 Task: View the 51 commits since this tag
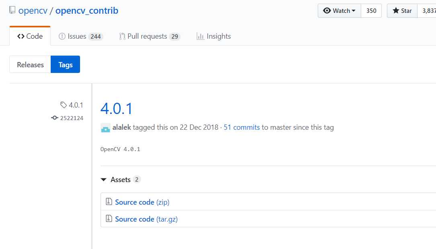click(242, 127)
